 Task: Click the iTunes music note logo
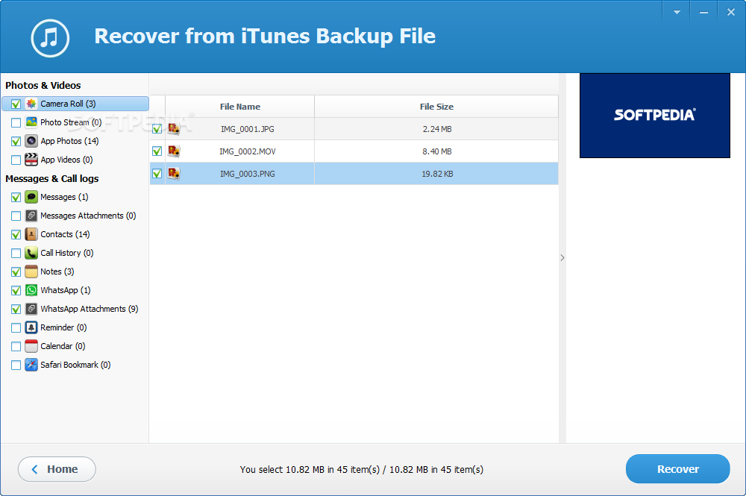tap(50, 38)
